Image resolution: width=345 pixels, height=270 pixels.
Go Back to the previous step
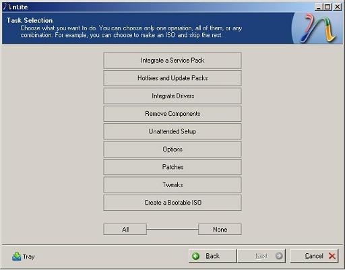212,256
